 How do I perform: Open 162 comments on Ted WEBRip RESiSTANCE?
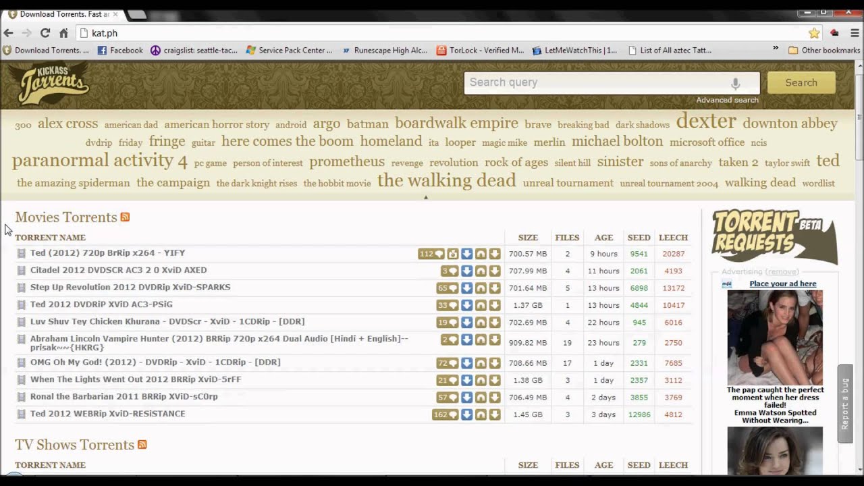445,414
